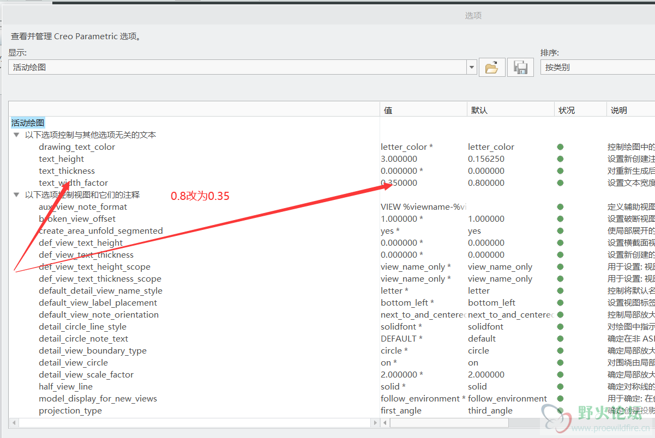
Task: Select detail_circle_note_text option
Action: pos(83,339)
